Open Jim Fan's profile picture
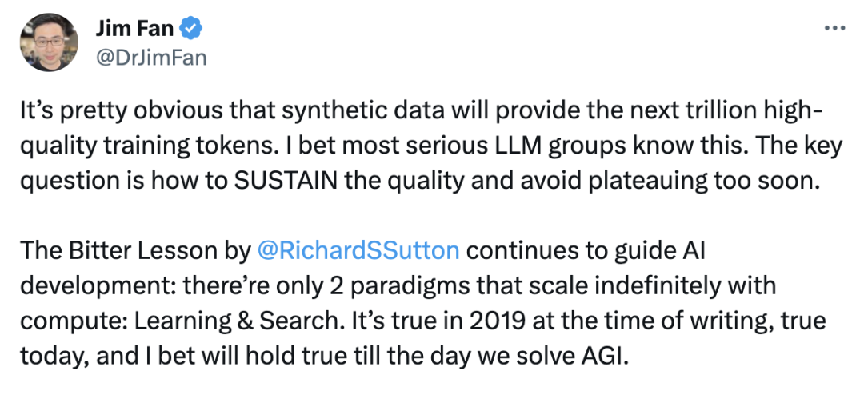Viewport: 864px width, 395px height. 49,42
